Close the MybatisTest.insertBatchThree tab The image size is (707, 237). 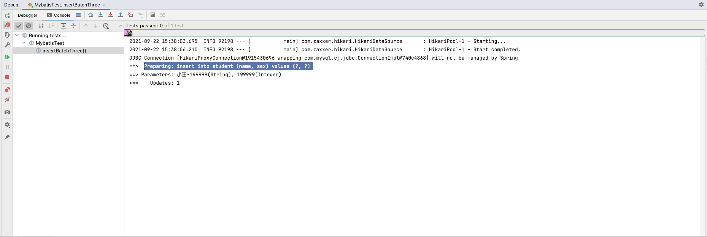tap(104, 5)
